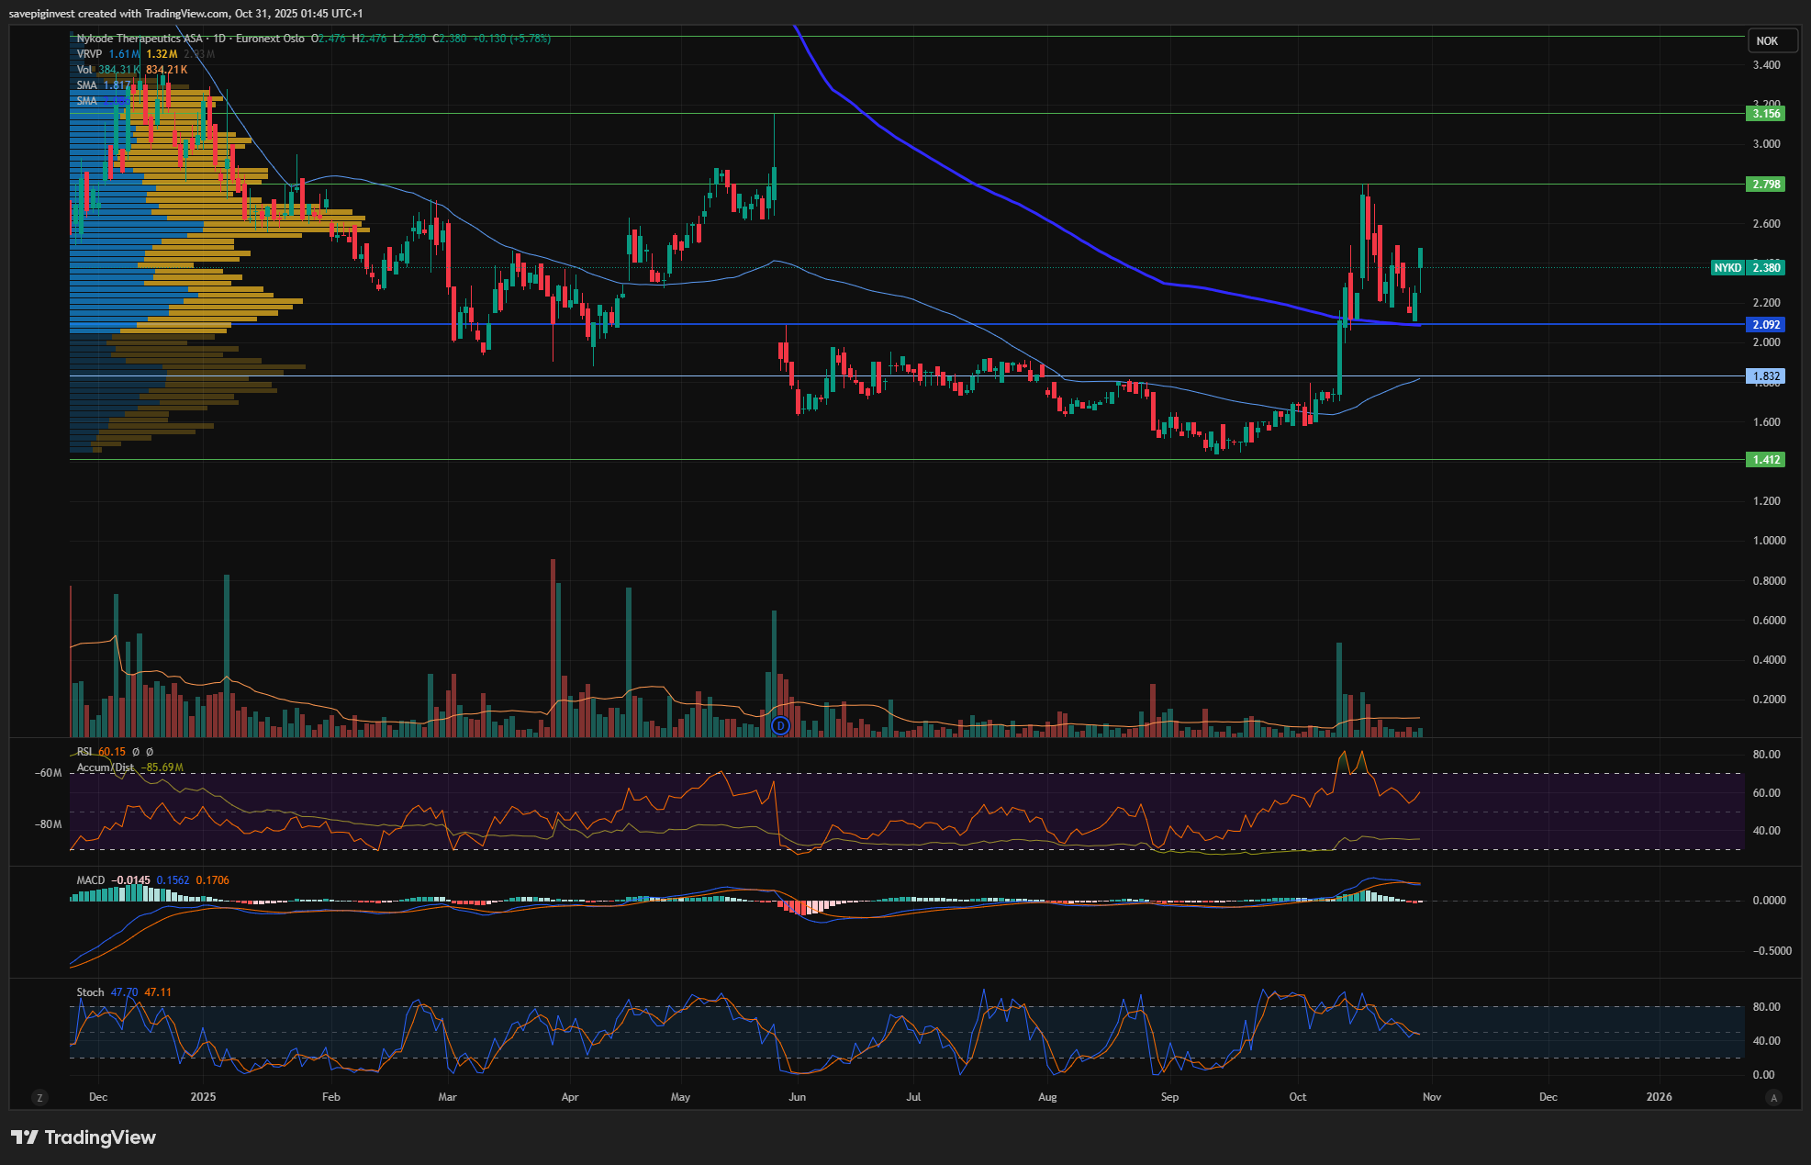This screenshot has height=1165, width=1811.
Task: Click the Stoch indicator legend label
Action: (90, 992)
